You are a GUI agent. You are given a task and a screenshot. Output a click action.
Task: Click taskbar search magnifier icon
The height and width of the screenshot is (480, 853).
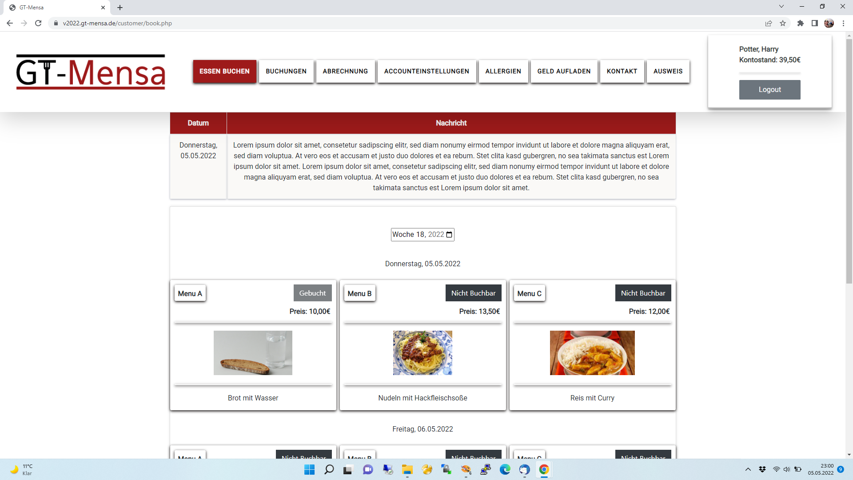point(329,469)
